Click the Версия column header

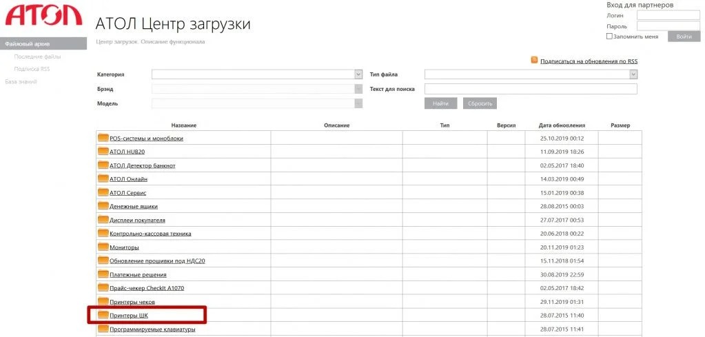(x=507, y=125)
